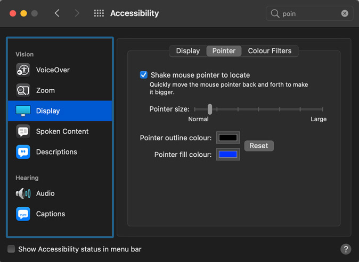
Task: Go back using the left chevron
Action: [58, 13]
